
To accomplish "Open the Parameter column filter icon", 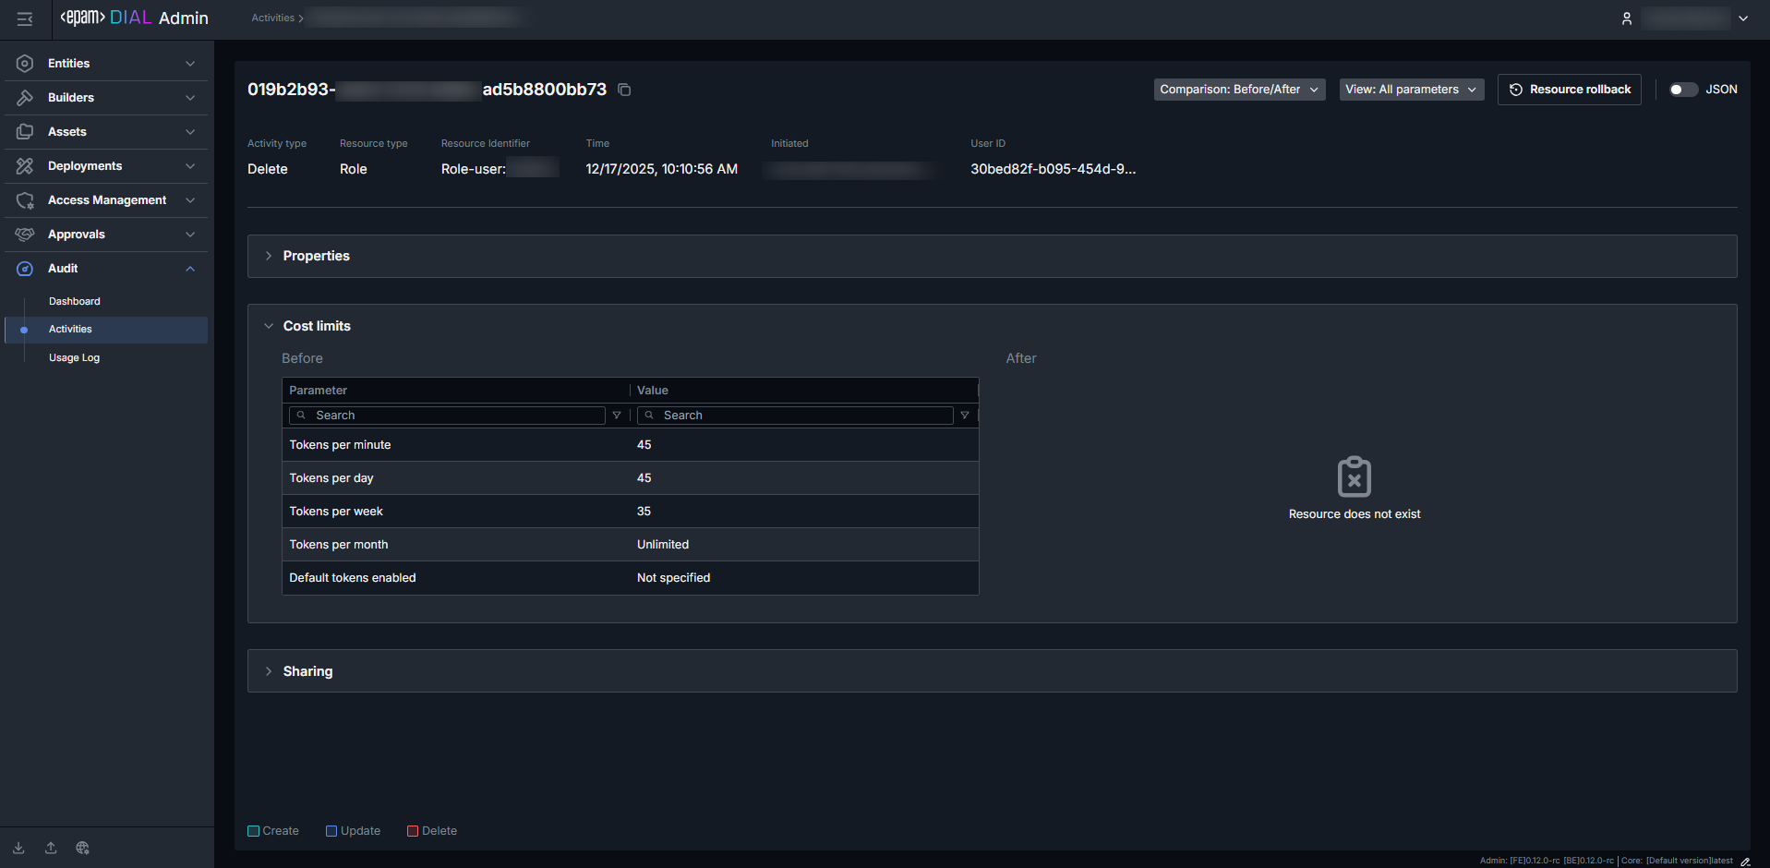I will coord(617,416).
